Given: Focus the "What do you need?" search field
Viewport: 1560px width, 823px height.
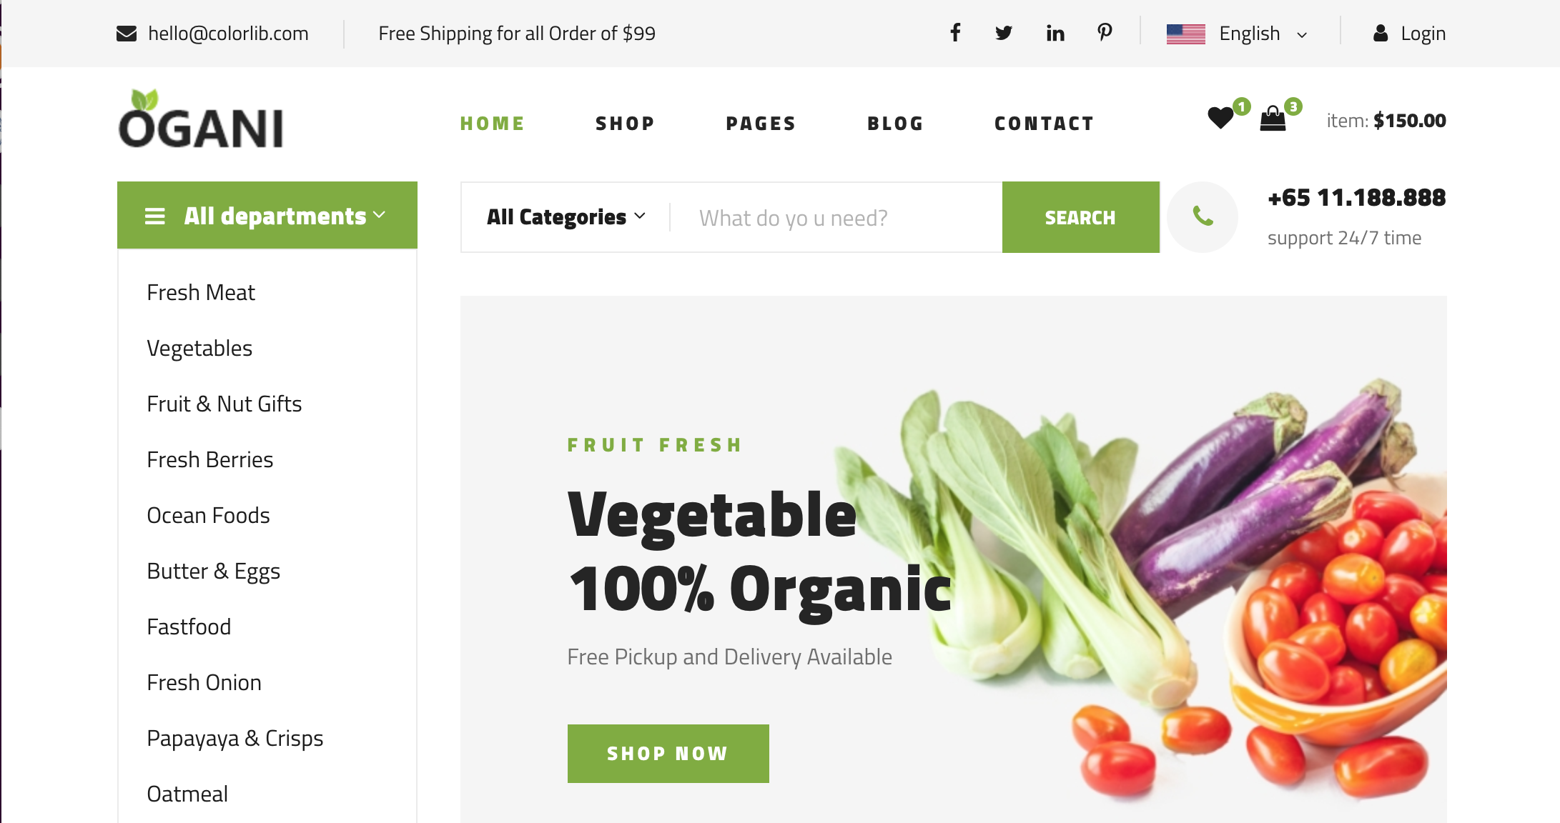Looking at the screenshot, I should click(x=836, y=217).
